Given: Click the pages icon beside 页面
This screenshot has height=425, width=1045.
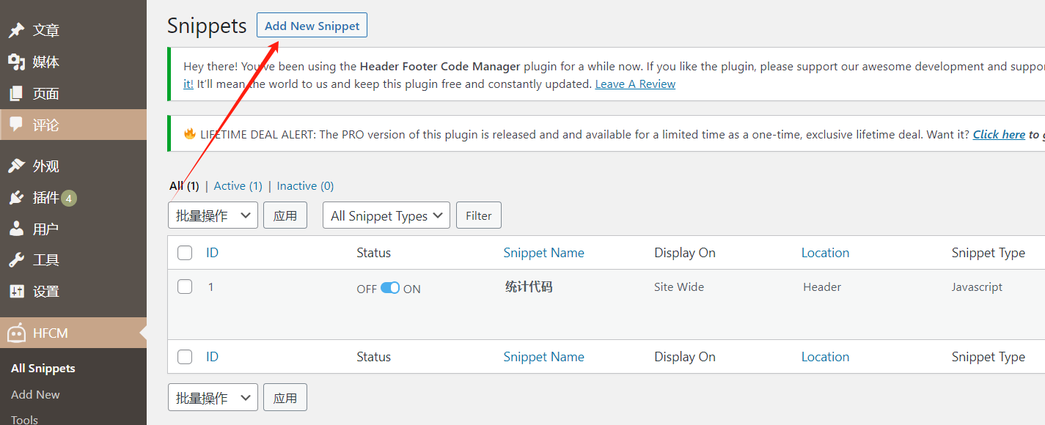Looking at the screenshot, I should (x=16, y=94).
